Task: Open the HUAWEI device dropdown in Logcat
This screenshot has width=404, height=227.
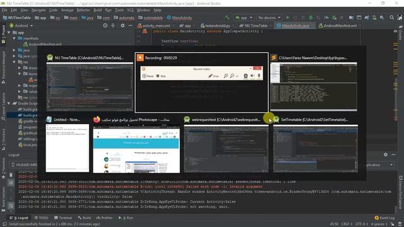Action: pyautogui.click(x=24, y=165)
